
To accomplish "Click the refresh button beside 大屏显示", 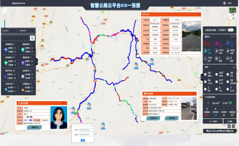I will point(230,122).
